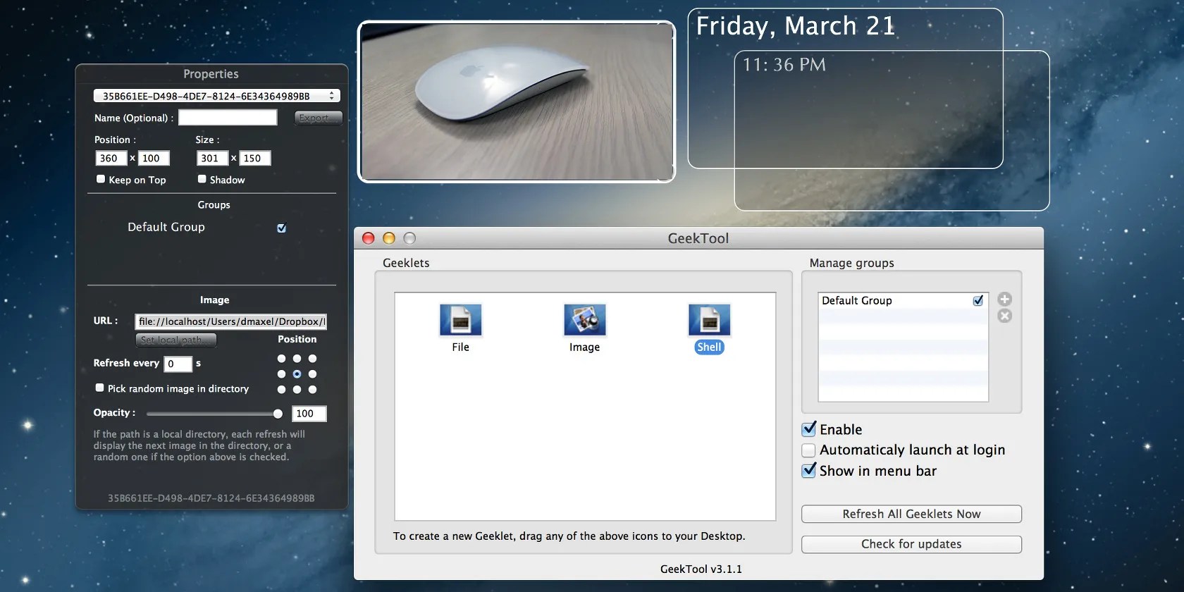Click the Export button
Viewport: 1184px width, 592px height.
pos(318,118)
